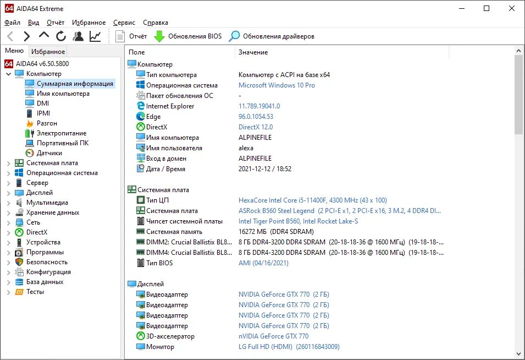Screen dimensions: 525x360
Task: Go forward with the right arrow icon
Action: (x=27, y=36)
